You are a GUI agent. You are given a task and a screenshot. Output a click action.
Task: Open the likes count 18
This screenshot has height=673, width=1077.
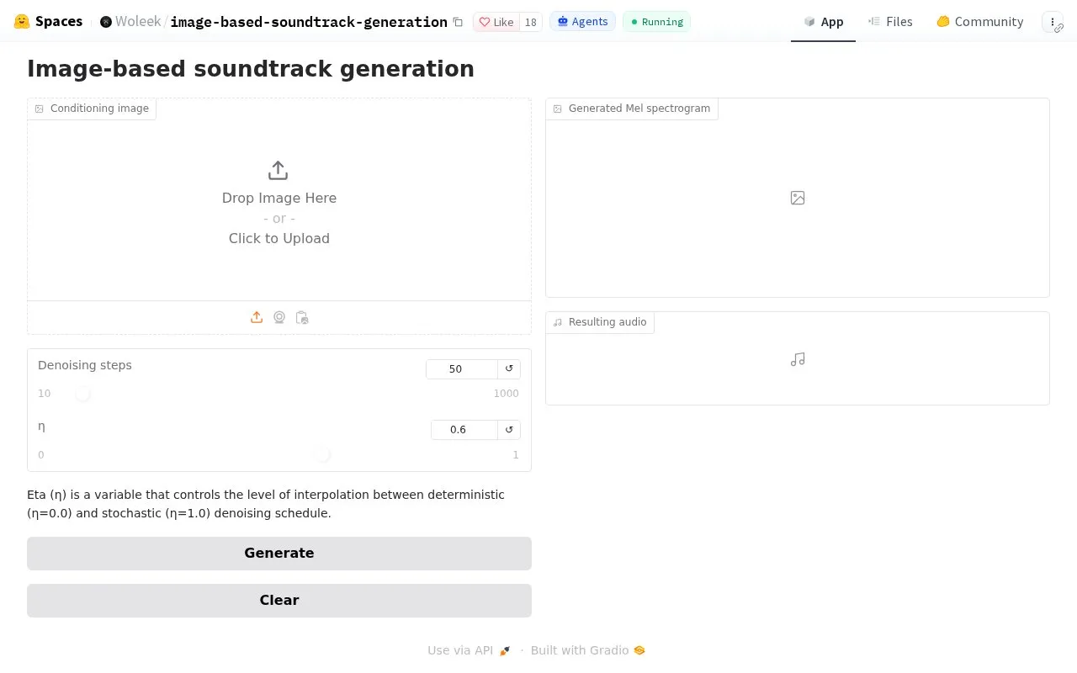tap(530, 22)
